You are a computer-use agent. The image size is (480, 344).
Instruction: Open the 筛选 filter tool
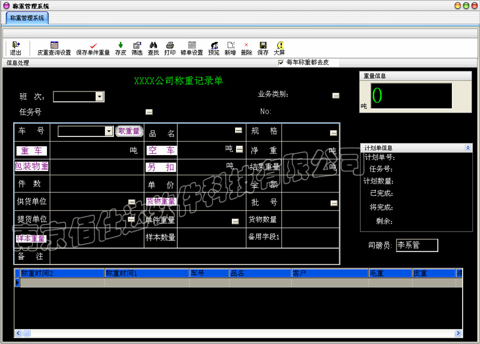pyautogui.click(x=137, y=48)
